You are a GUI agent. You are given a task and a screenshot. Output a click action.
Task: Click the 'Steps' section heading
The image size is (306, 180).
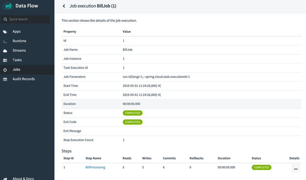(x=67, y=151)
